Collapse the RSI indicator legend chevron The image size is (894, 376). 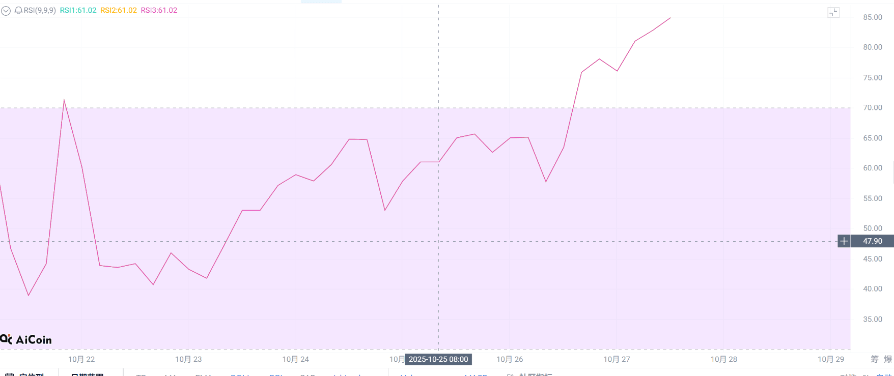pos(6,11)
